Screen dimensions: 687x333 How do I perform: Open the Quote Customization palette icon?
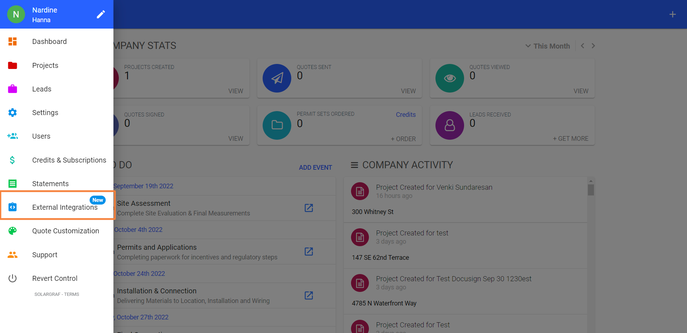point(13,231)
